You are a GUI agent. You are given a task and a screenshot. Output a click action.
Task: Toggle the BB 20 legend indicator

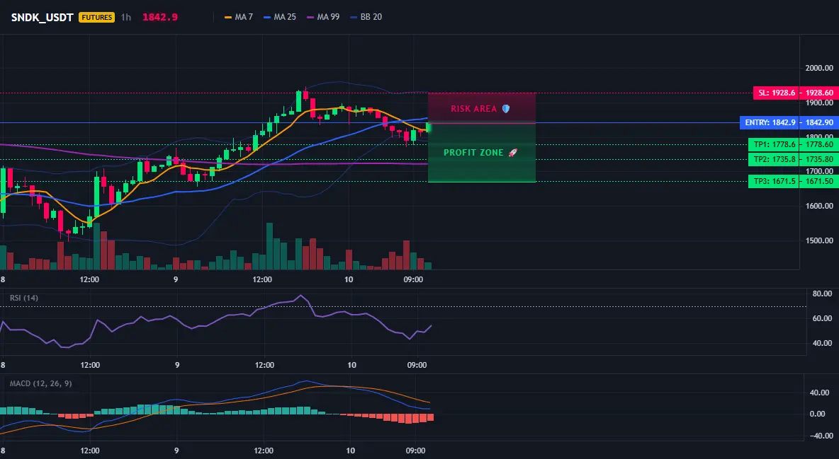(366, 17)
